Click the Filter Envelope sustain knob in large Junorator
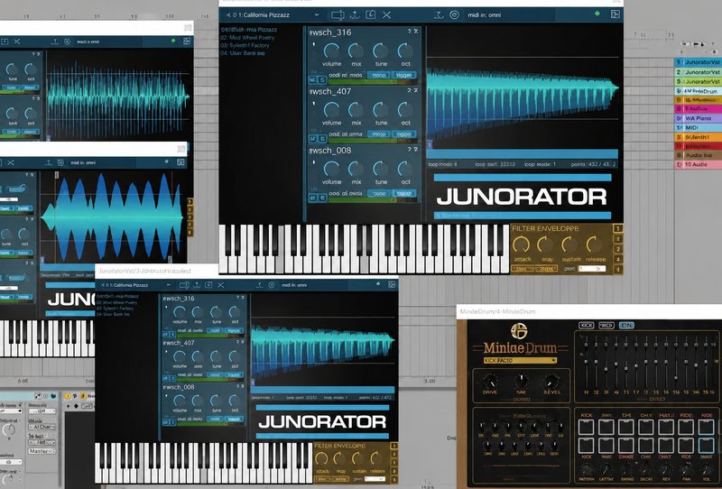Screen dimensions: 722x489 coord(569,244)
